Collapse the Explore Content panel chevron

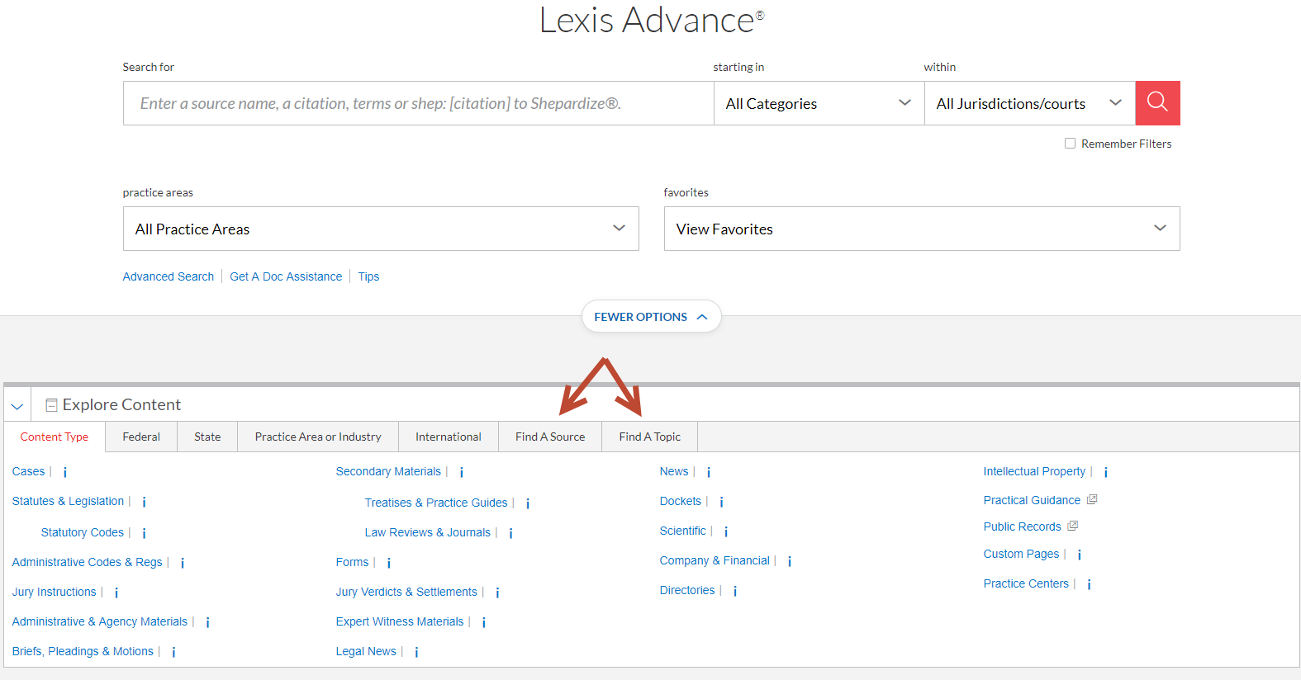[x=17, y=406]
